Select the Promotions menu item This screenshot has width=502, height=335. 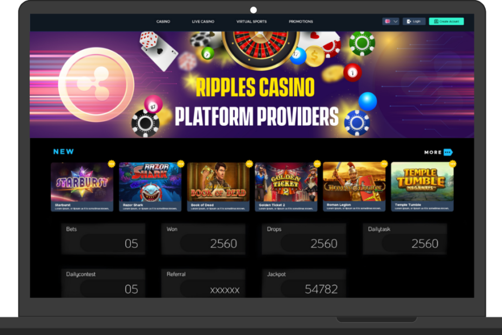pos(301,22)
